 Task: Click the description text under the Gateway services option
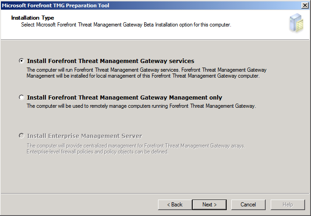point(147,73)
